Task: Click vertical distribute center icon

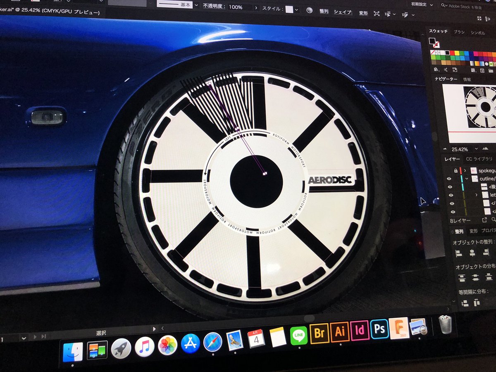Action: click(x=475, y=277)
